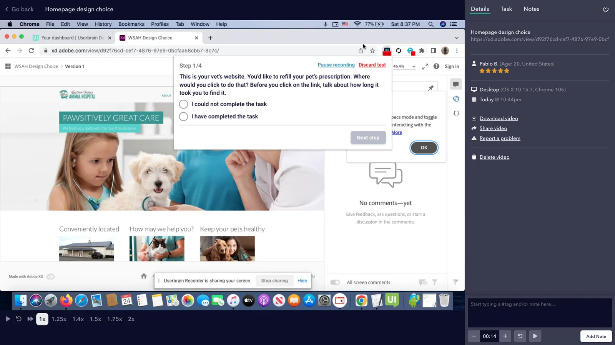
Task: Switch to the Task tab
Action: click(506, 9)
